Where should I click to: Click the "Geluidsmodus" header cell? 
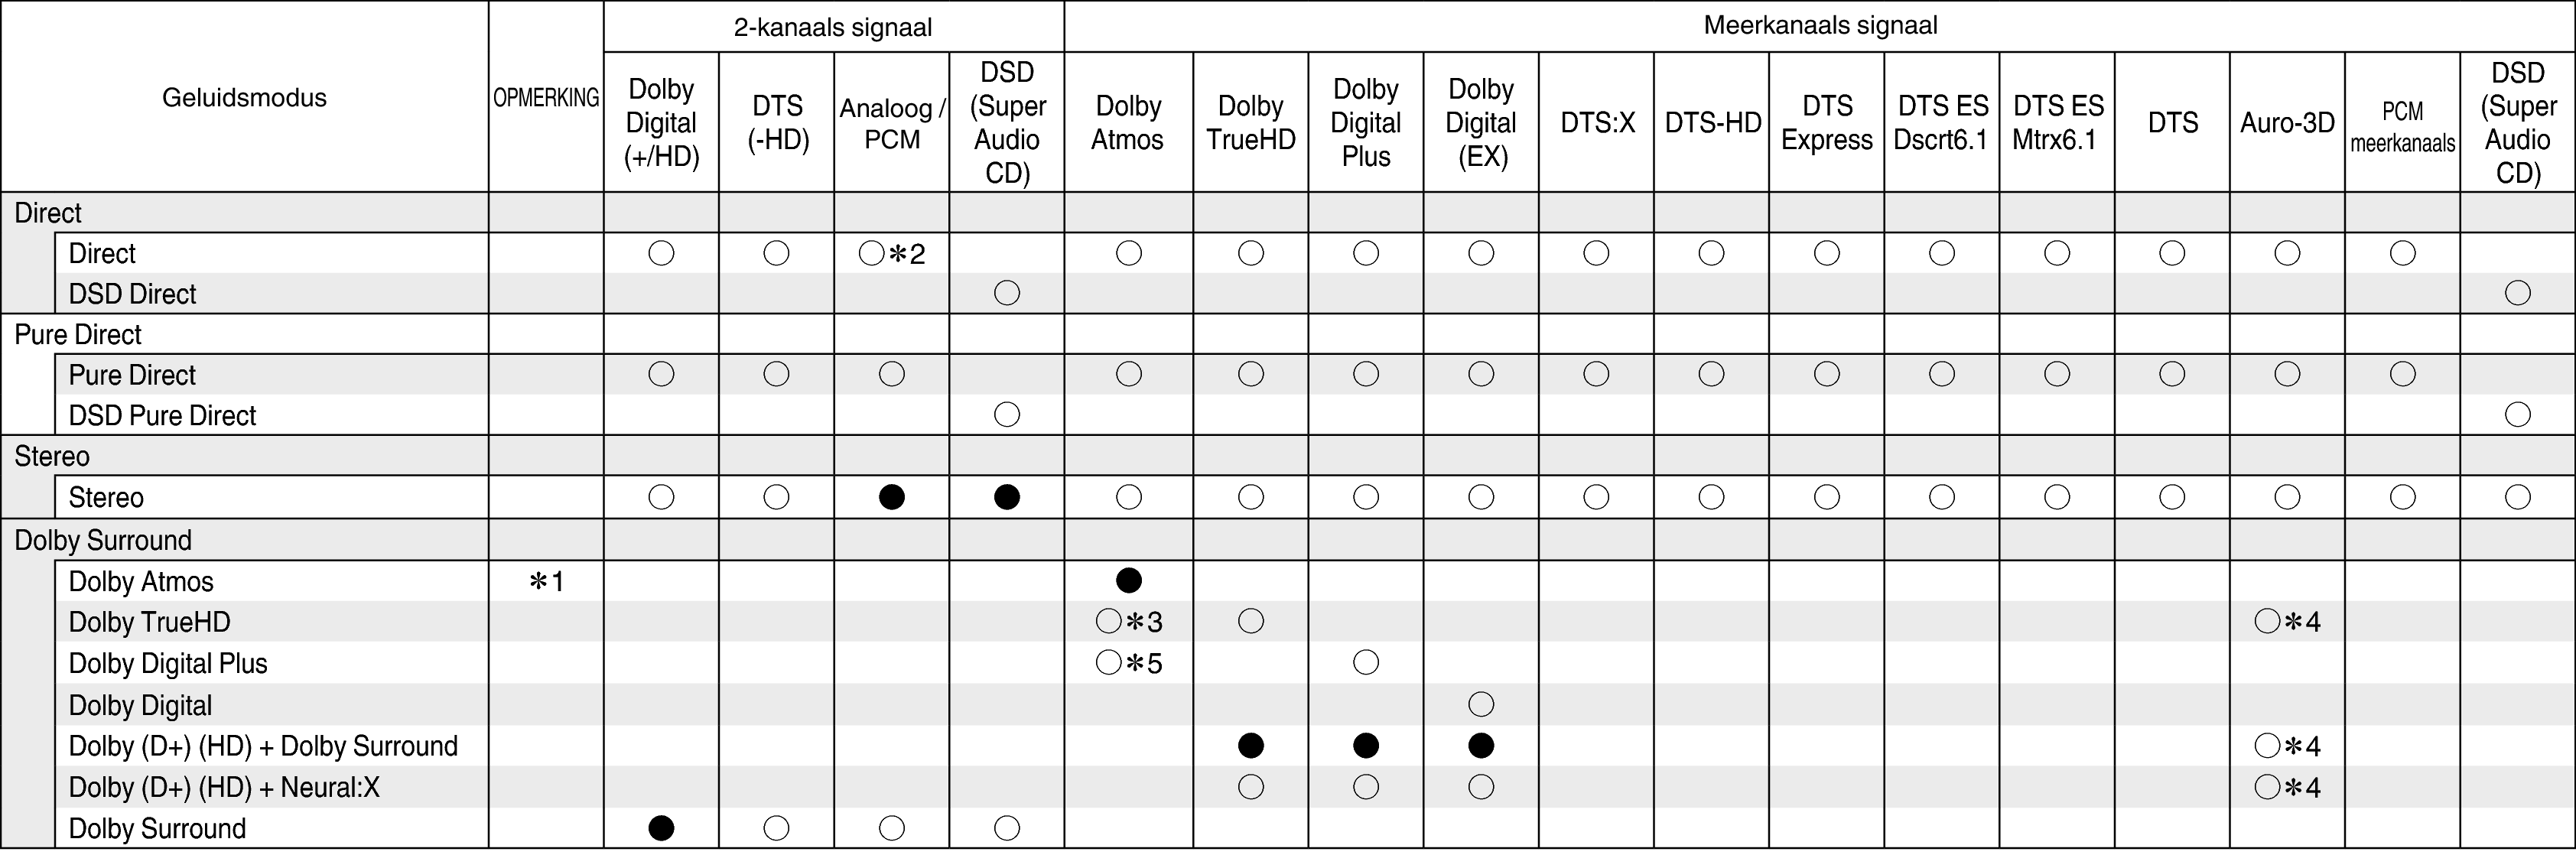pyautogui.click(x=244, y=97)
